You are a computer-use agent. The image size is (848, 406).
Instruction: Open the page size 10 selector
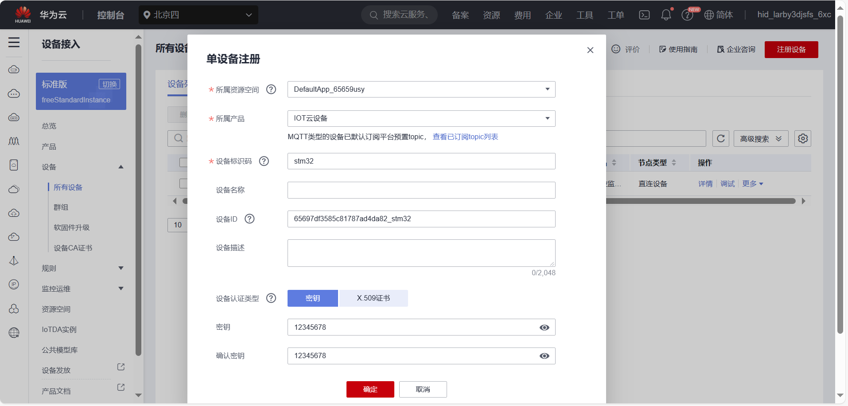coord(178,225)
